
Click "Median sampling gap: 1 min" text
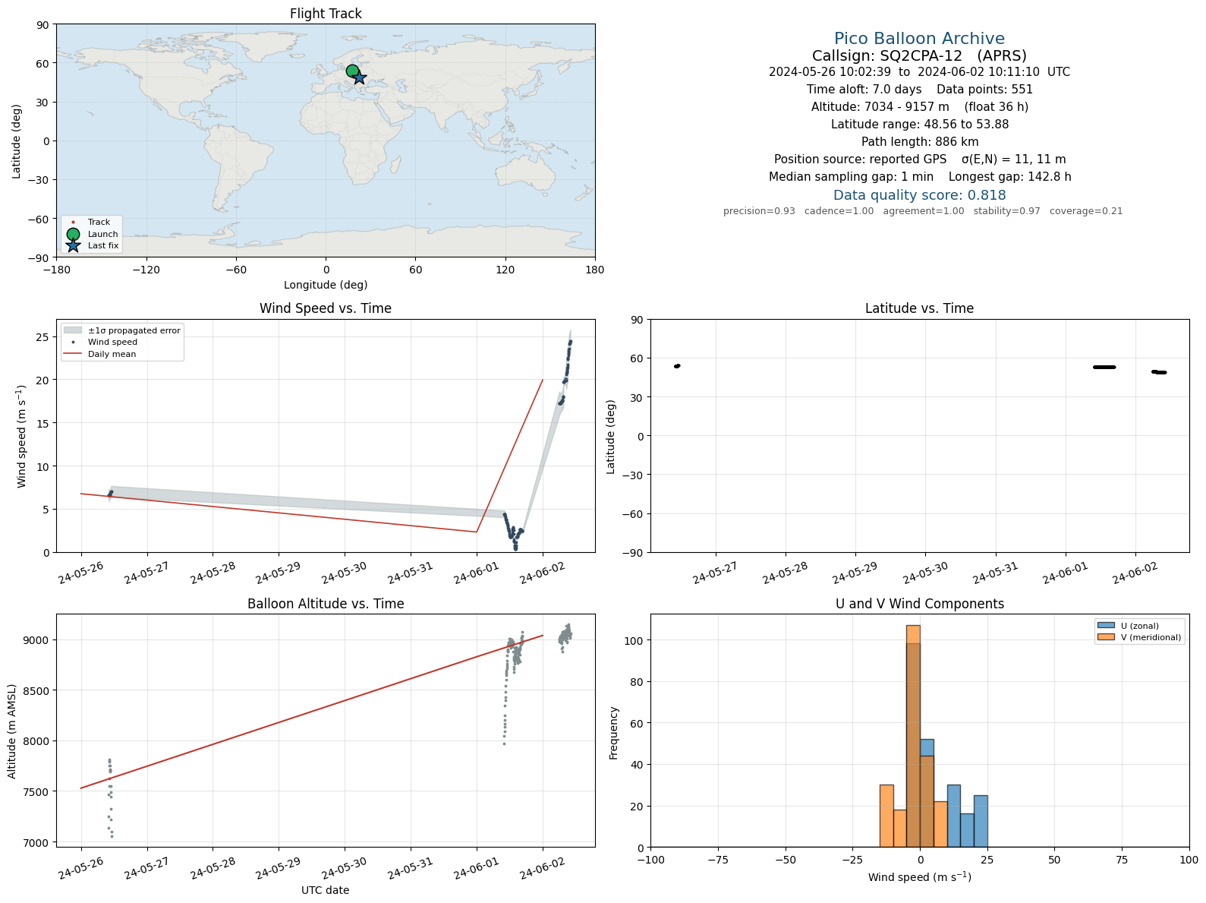tap(851, 177)
